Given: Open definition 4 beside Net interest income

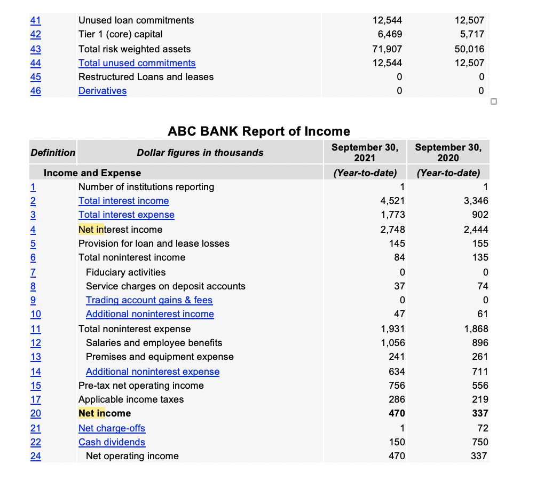Looking at the screenshot, I should click(x=33, y=230).
